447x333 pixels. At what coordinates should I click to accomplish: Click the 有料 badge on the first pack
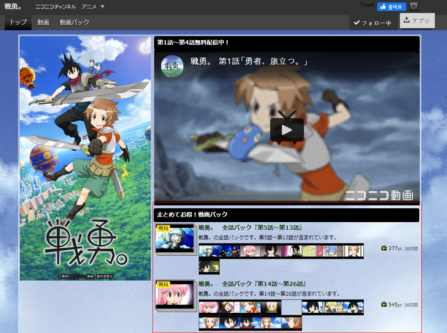163,228
